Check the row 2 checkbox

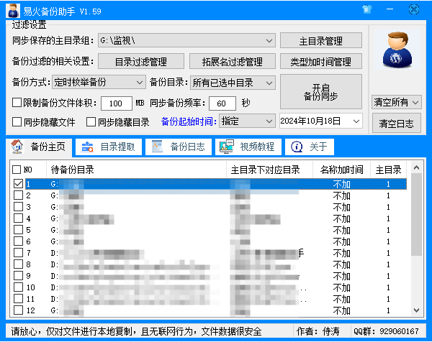pos(19,195)
